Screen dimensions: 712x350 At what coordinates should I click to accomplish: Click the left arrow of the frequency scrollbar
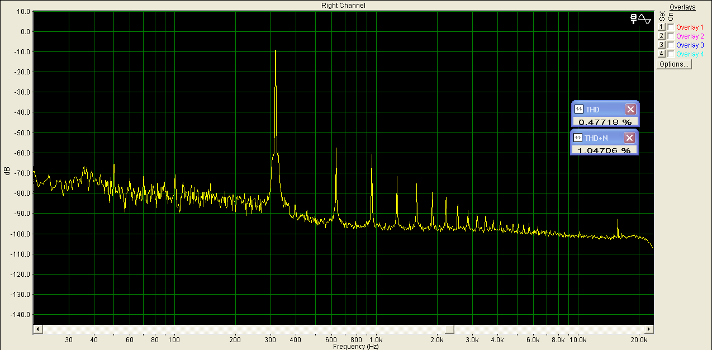(x=37, y=329)
